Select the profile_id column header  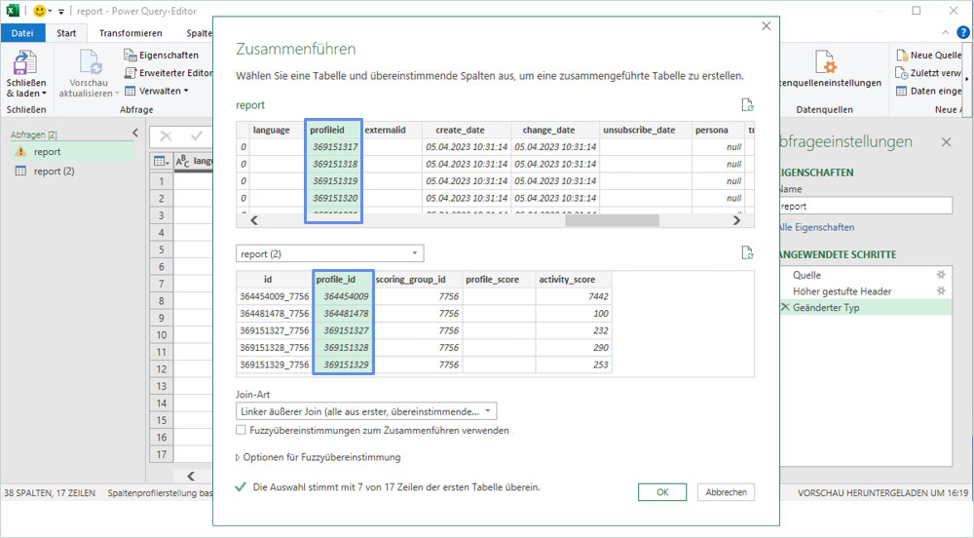click(343, 280)
